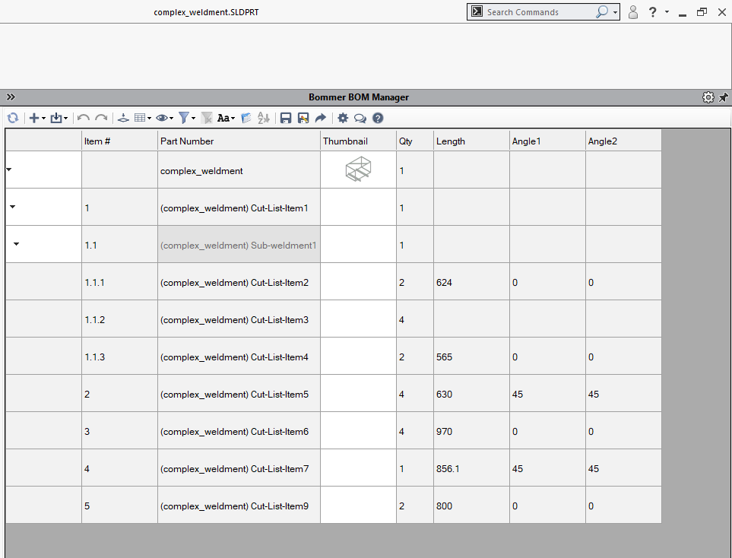Click the Length column header

pyautogui.click(x=471, y=141)
